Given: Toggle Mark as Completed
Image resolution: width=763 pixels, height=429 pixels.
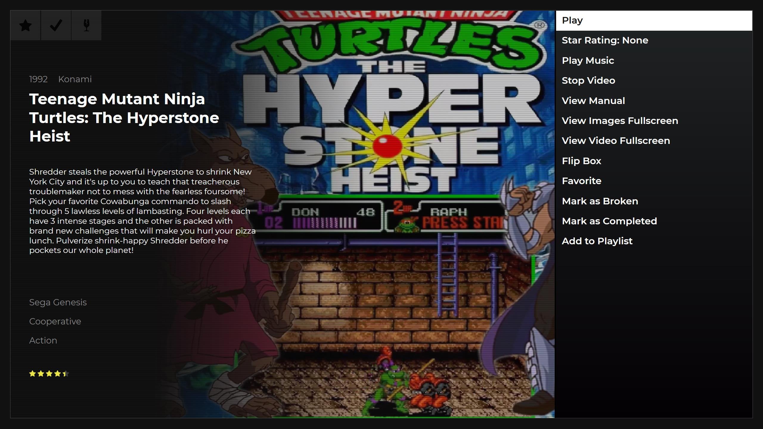Looking at the screenshot, I should click(654, 221).
